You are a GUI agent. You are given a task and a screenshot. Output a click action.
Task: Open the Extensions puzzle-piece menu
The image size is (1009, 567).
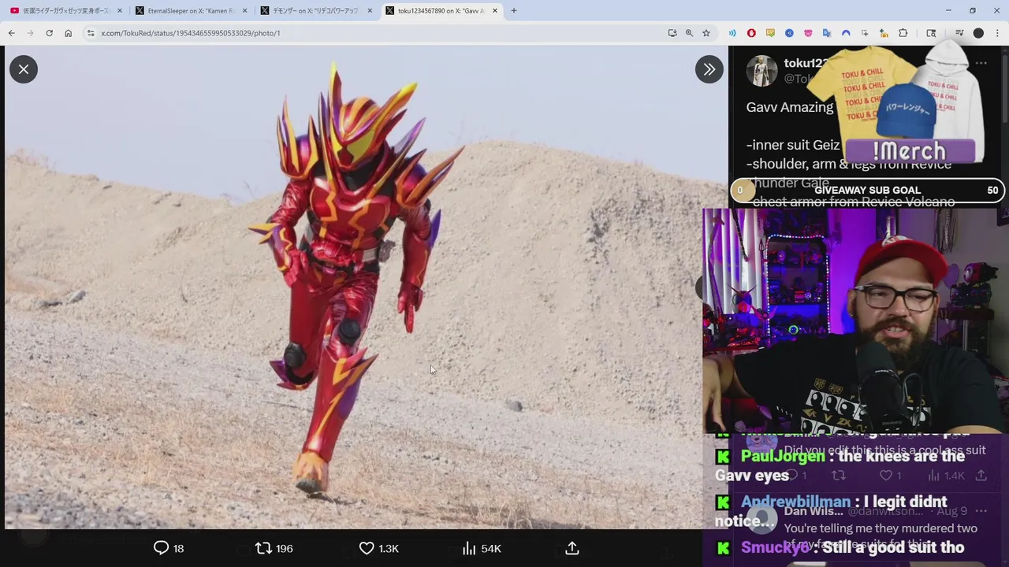click(x=903, y=33)
